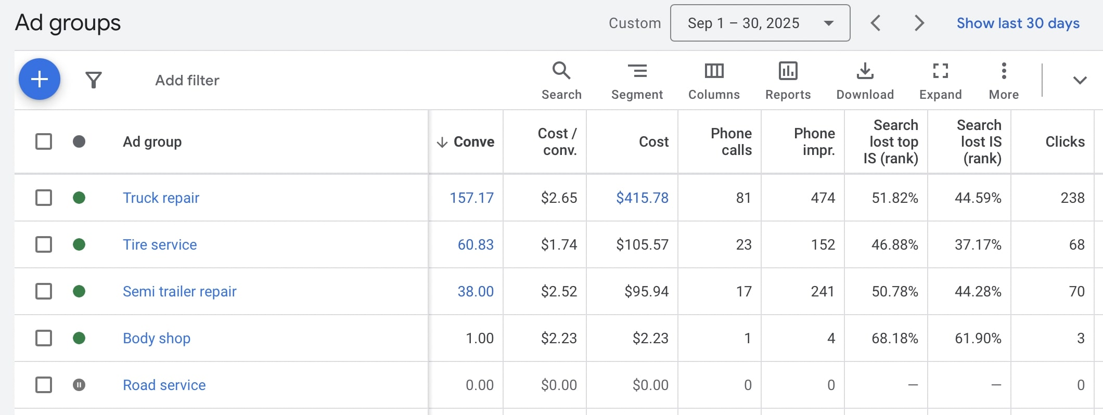
Task: Click Show last 30 days link
Action: 1018,23
